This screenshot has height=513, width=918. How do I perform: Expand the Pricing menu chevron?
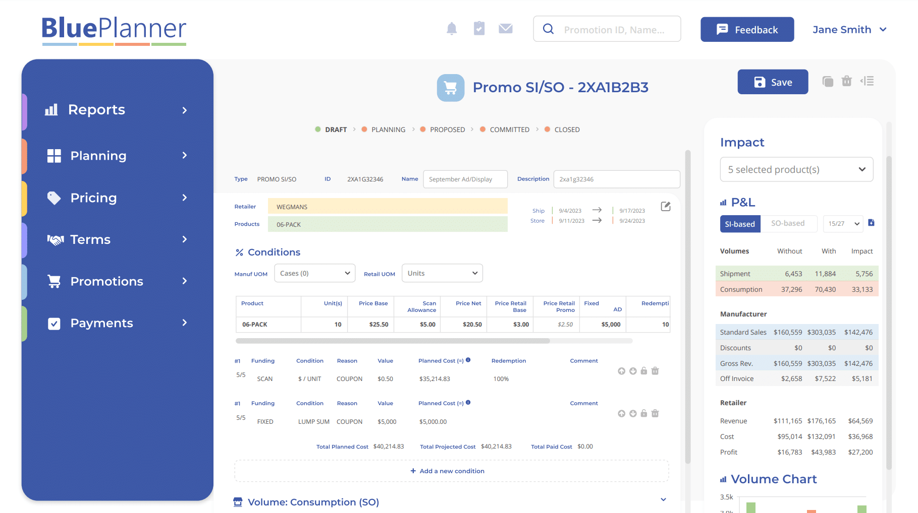(185, 198)
